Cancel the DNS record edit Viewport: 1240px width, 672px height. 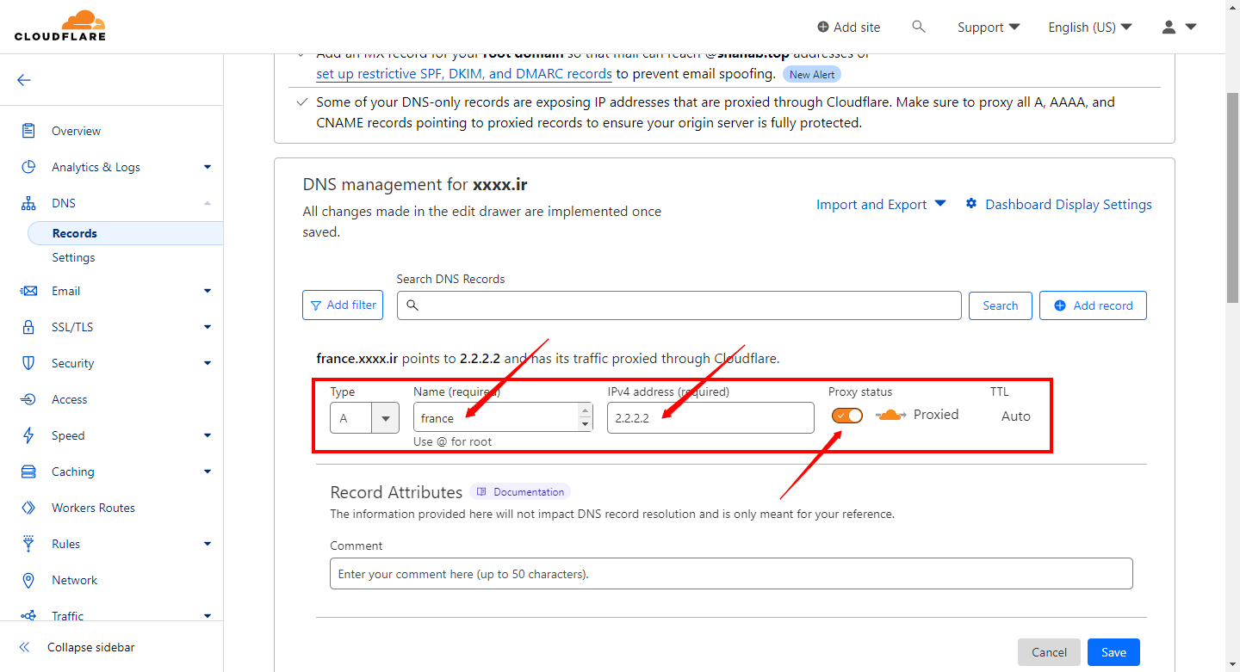1049,652
